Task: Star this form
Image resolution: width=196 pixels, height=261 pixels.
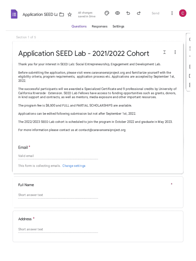Action: coord(69,15)
